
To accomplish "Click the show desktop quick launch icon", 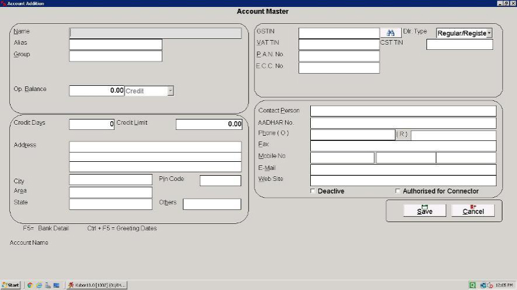I will pos(56,285).
